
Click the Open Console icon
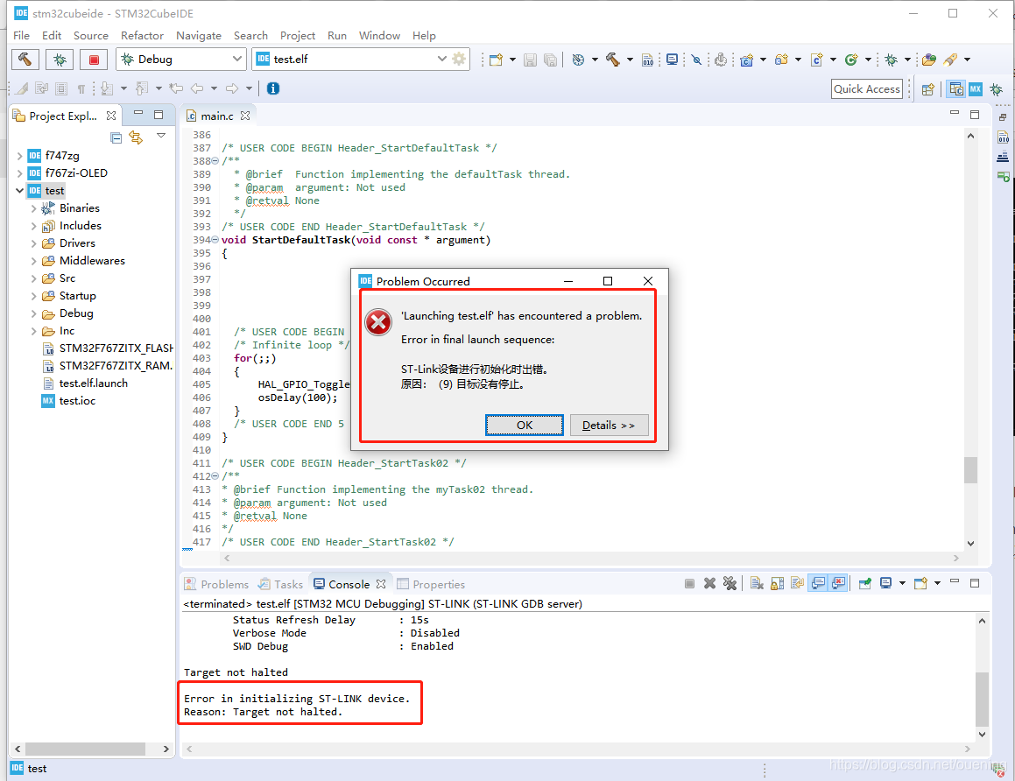click(x=920, y=584)
